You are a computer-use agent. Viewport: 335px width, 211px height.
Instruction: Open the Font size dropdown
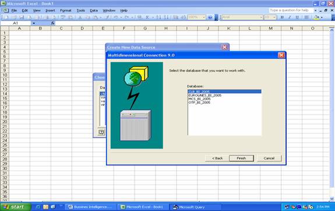click(x=274, y=17)
